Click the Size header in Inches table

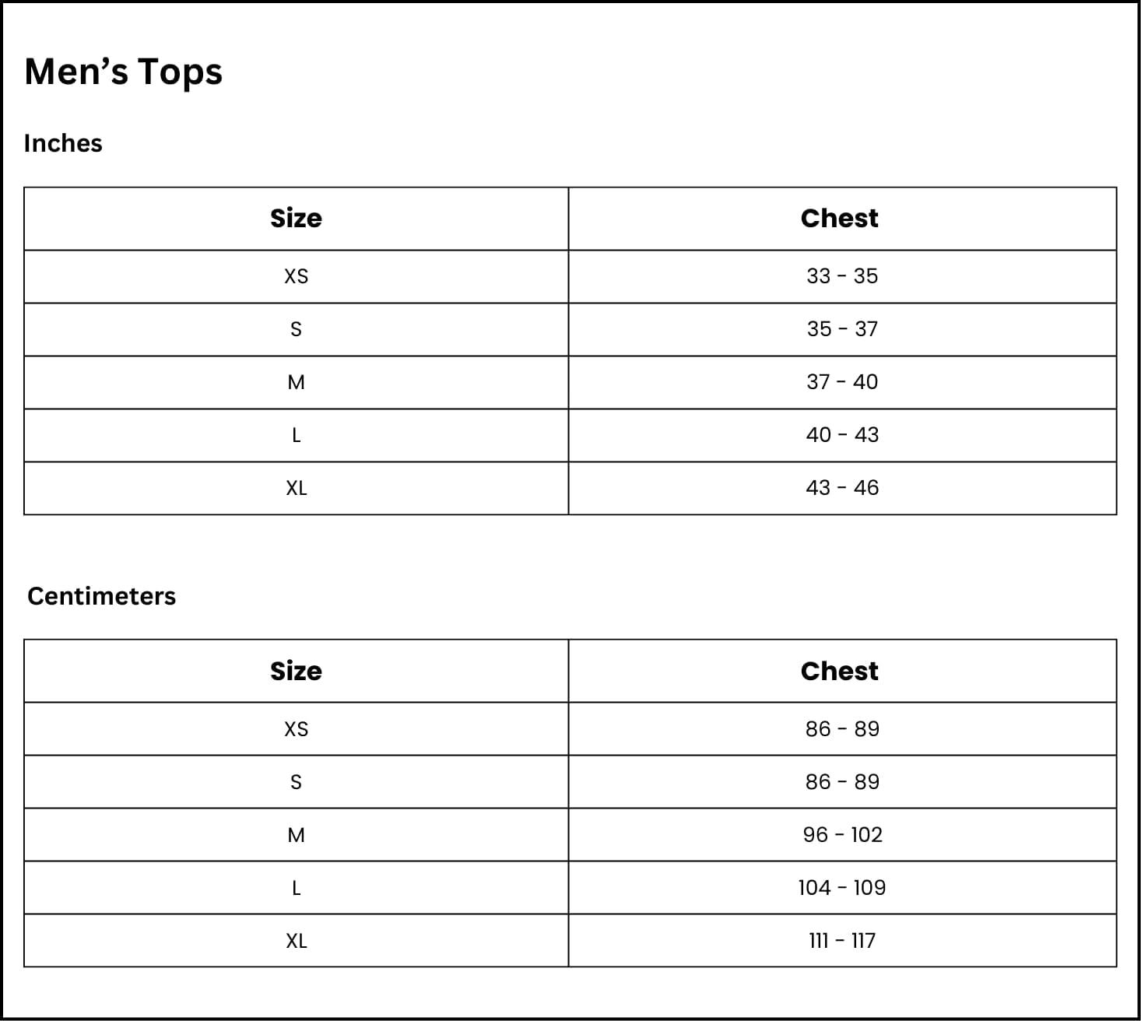(296, 219)
